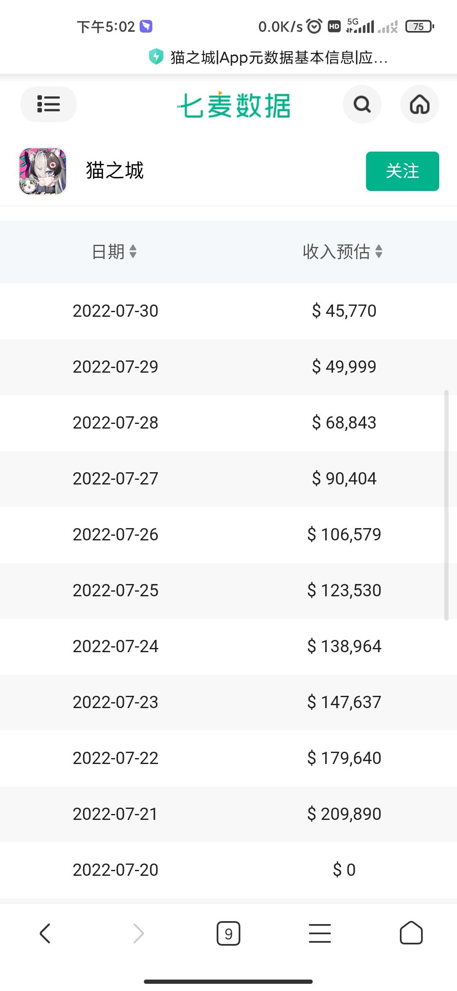Image resolution: width=457 pixels, height=991 pixels.
Task: Tap the 猫之城 app name
Action: tap(115, 171)
